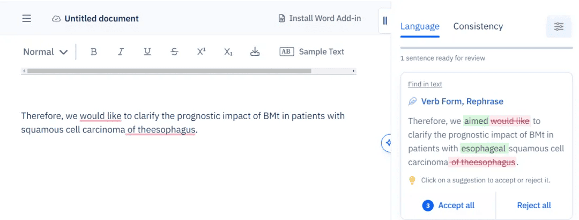This screenshot has height=220, width=579.
Task: Select the Language tab
Action: [x=420, y=26]
